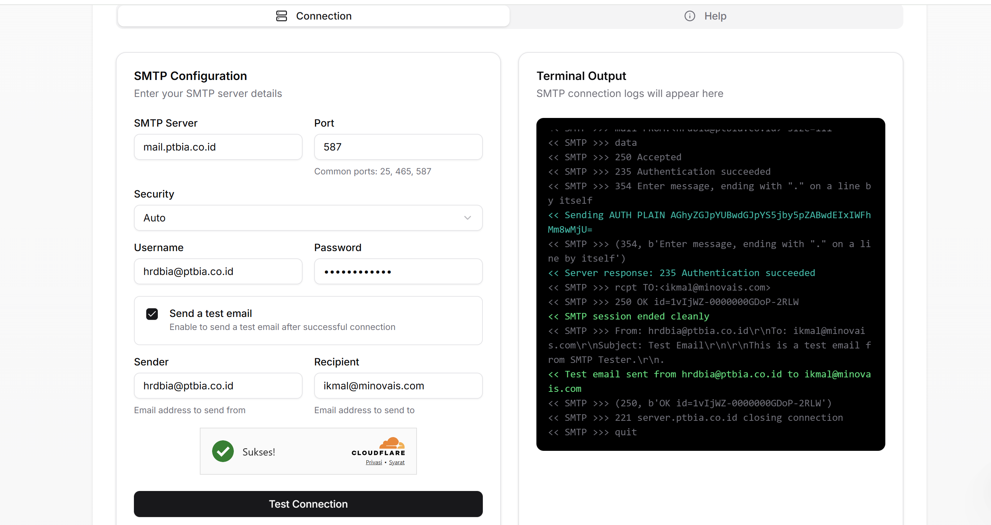Click the server icon on Connection tab

281,16
